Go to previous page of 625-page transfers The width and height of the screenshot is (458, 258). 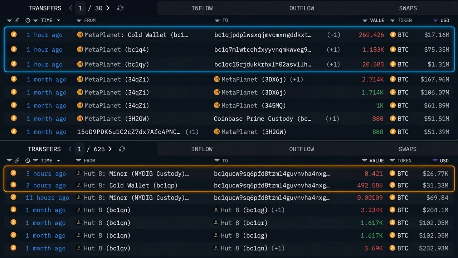(70, 149)
